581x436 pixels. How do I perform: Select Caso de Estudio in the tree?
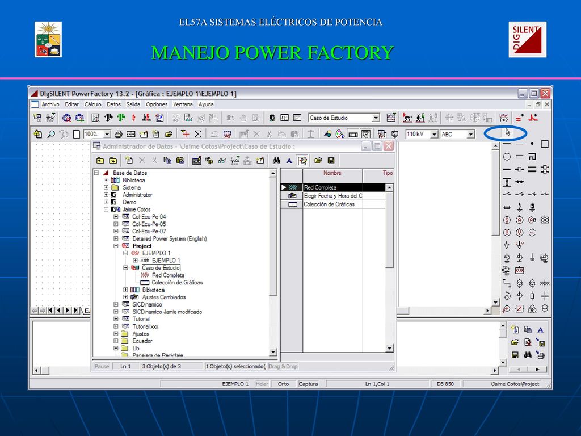(x=161, y=268)
